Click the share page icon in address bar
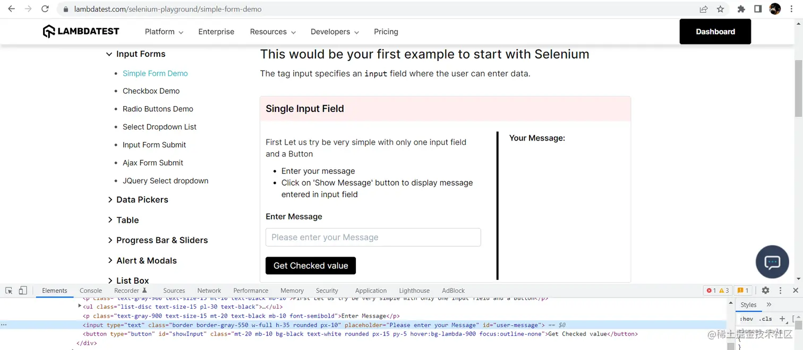This screenshot has height=350, width=803. click(x=704, y=9)
